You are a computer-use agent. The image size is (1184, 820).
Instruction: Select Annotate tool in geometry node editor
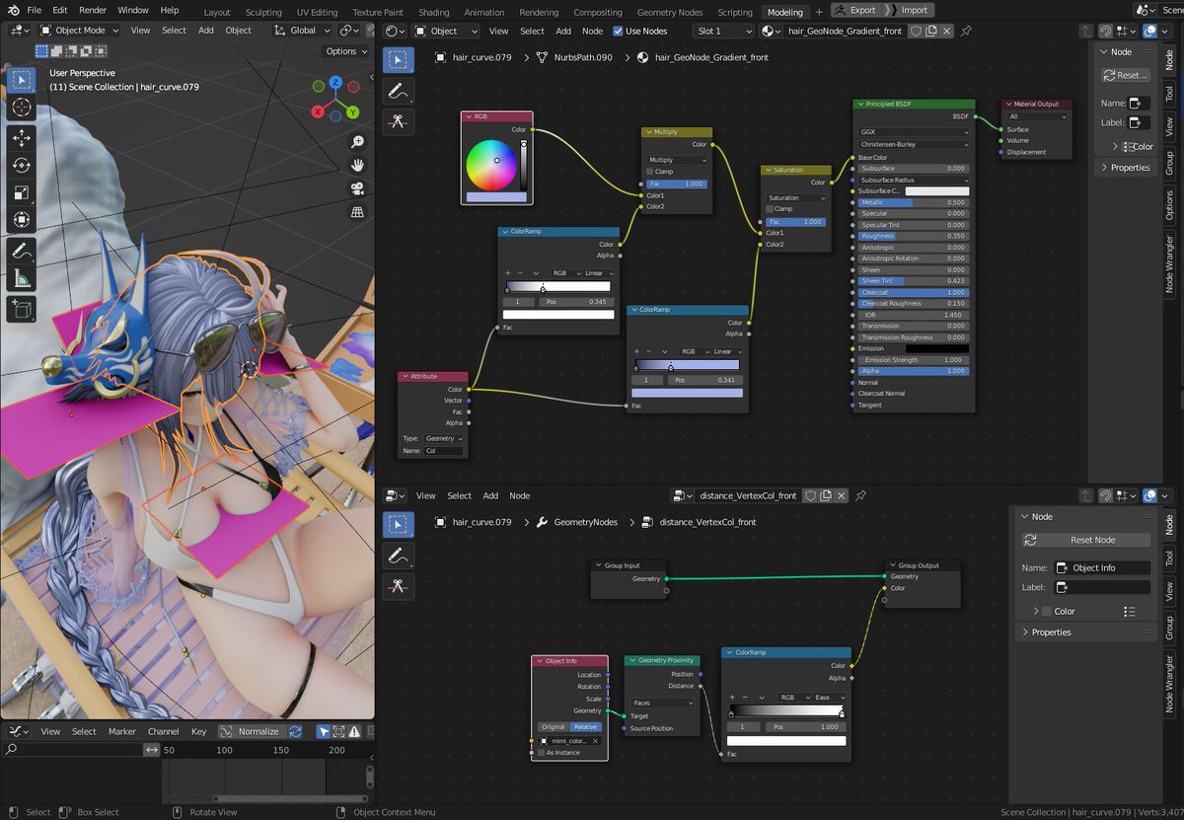[x=398, y=556]
